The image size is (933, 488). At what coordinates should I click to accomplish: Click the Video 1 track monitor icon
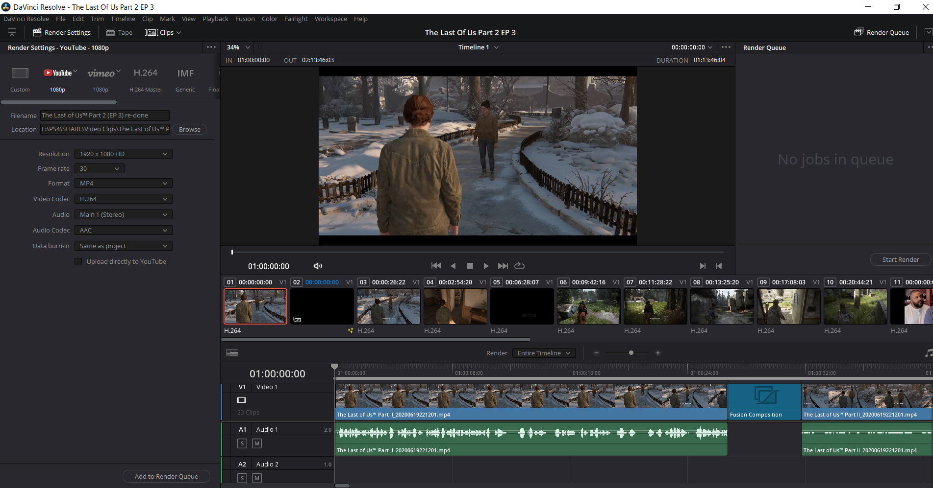click(242, 400)
